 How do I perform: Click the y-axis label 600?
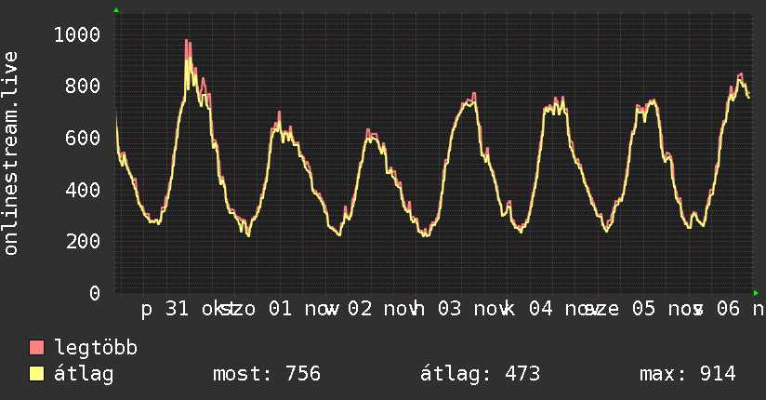tap(83, 138)
